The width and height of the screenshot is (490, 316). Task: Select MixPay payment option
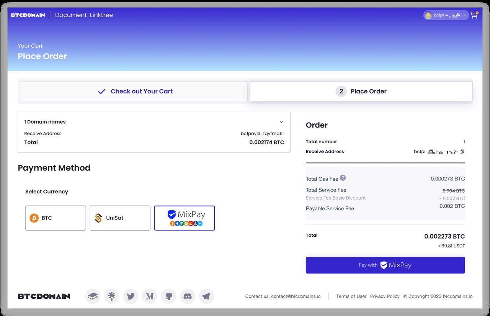point(185,218)
